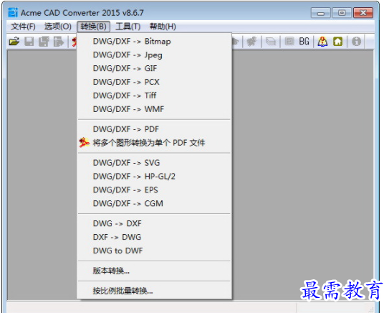Click the green home page icon
This screenshot has width=389, height=313.
pyautogui.click(x=337, y=42)
